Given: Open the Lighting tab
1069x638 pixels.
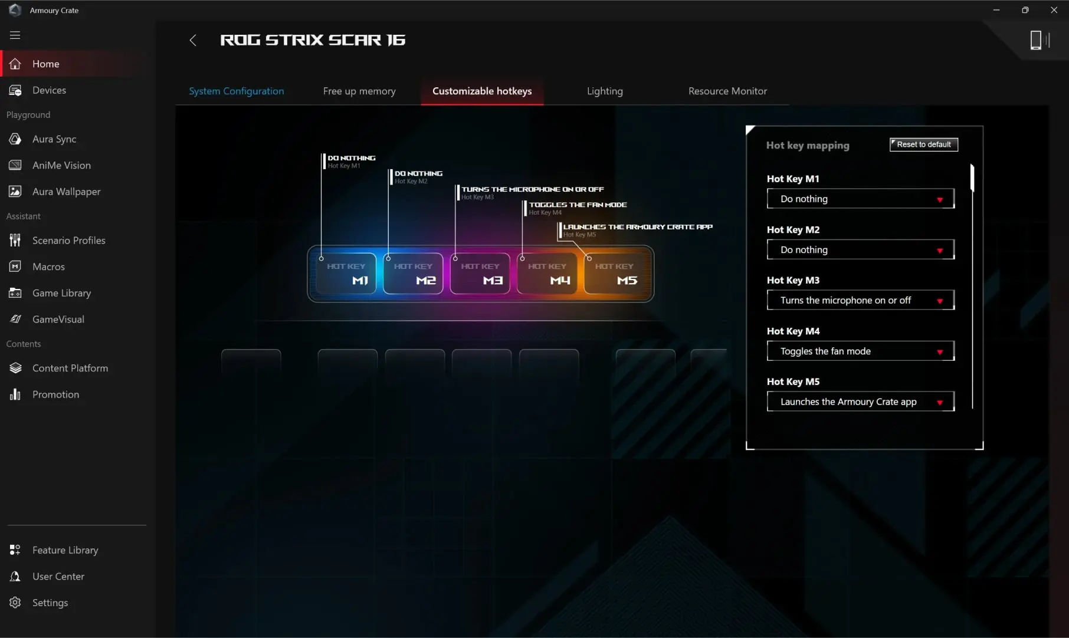Looking at the screenshot, I should click(x=605, y=91).
